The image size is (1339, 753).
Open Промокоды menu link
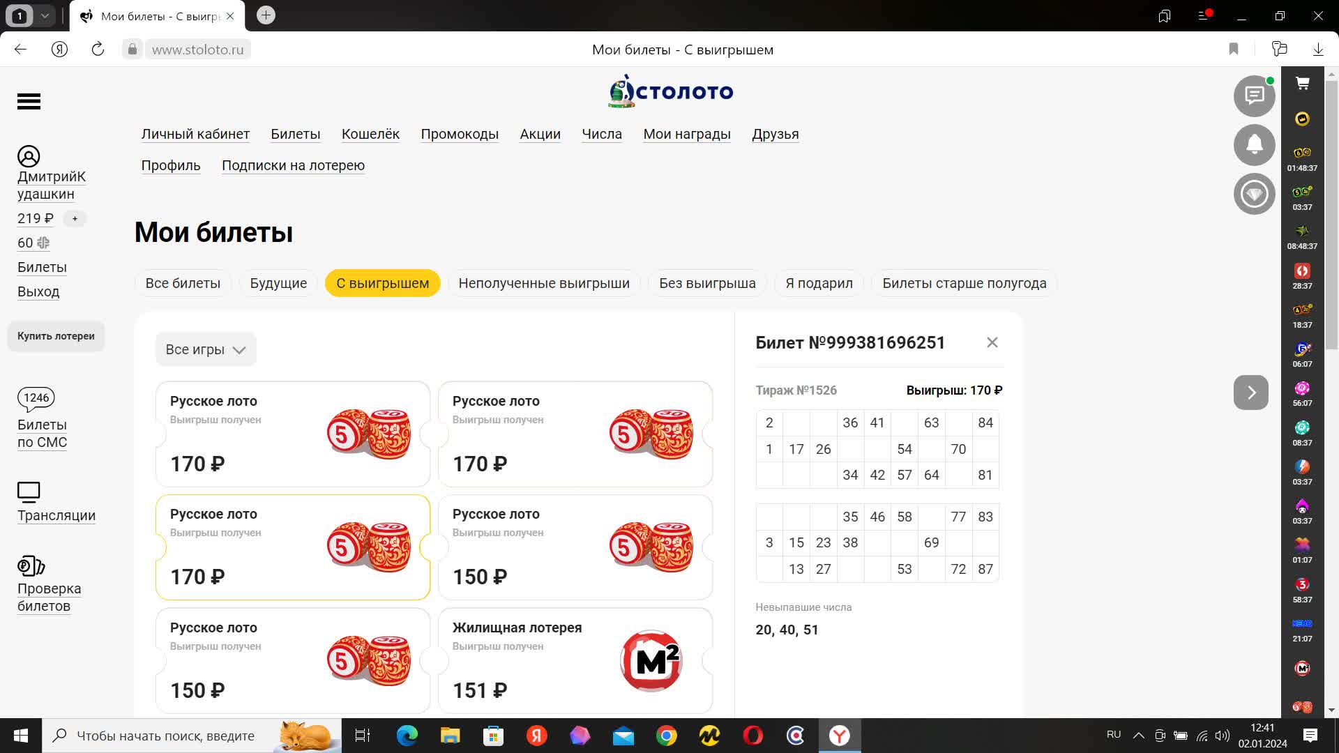[x=460, y=134]
